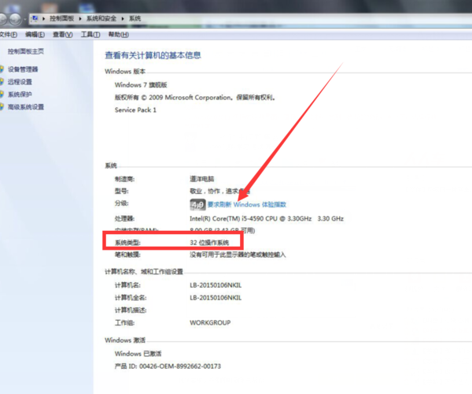Click the 分级 label
This screenshot has width=472, height=394.
tap(122, 203)
